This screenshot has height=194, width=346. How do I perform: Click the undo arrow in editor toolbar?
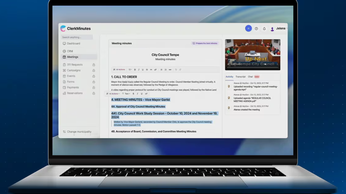[x=176, y=70]
